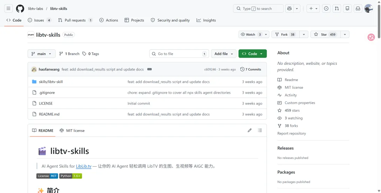Switch to the MIT license tab
The height and width of the screenshot is (193, 381).
pyautogui.click(x=72, y=130)
